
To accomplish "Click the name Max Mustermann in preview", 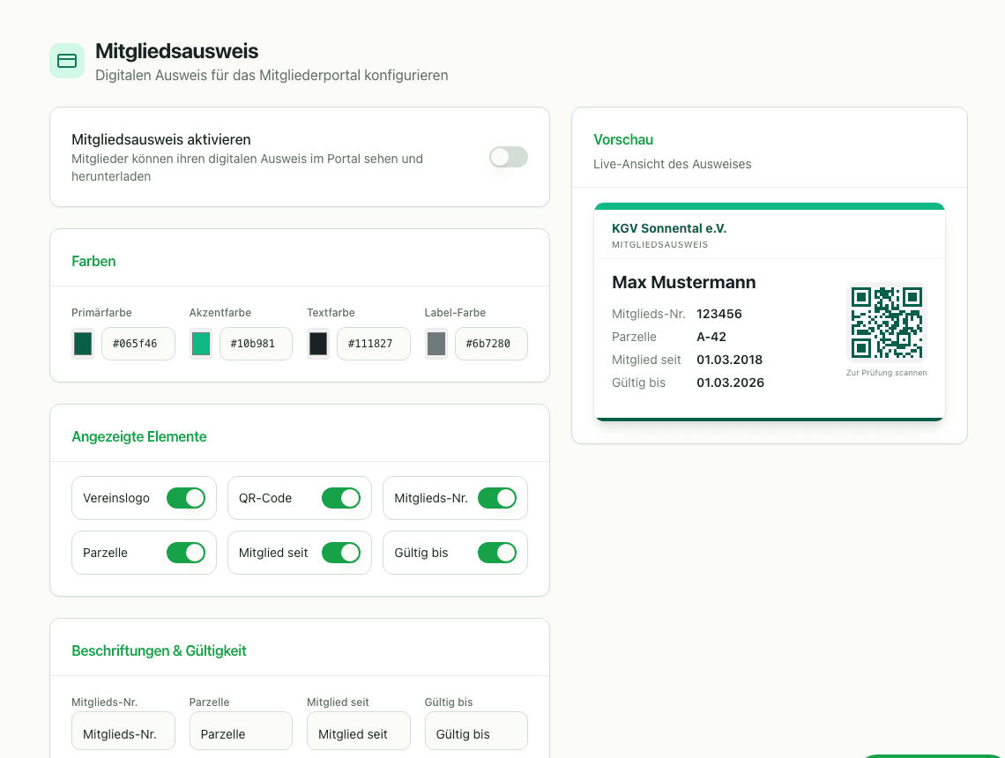I will click(x=684, y=282).
